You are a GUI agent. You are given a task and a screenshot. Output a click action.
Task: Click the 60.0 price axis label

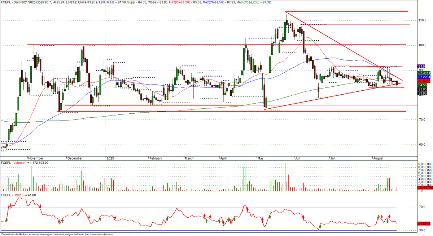click(x=422, y=145)
